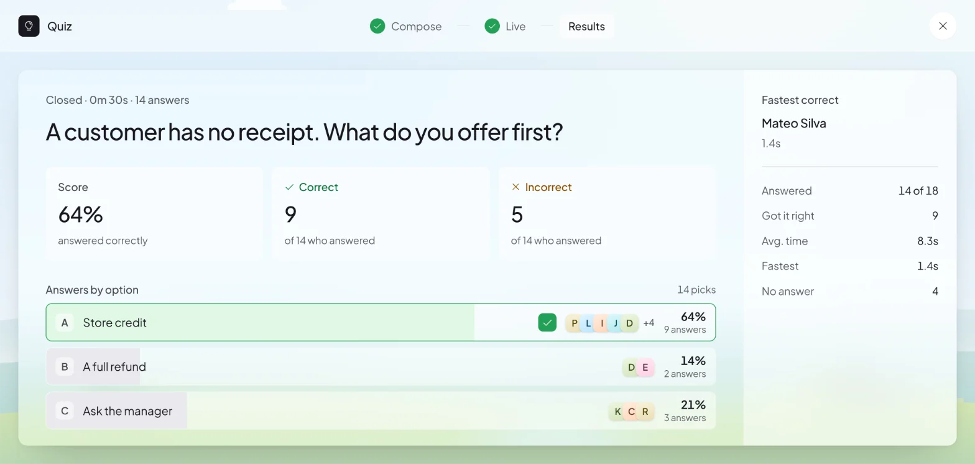This screenshot has height=464, width=975.
Task: Click the checkmark icon next to Correct
Action: click(289, 187)
